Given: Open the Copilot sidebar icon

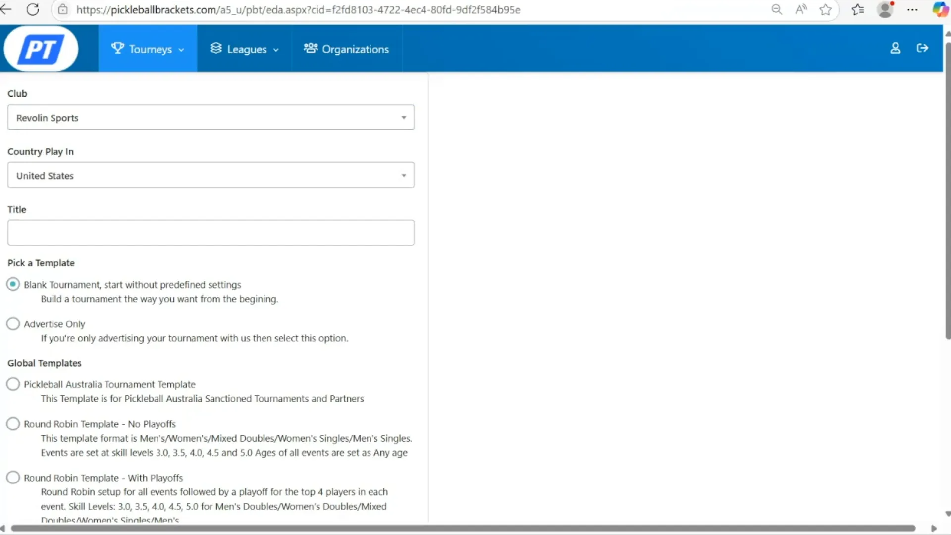Looking at the screenshot, I should coord(940,10).
